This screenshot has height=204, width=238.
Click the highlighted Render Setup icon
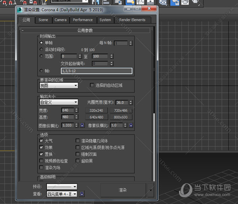[175, 2]
